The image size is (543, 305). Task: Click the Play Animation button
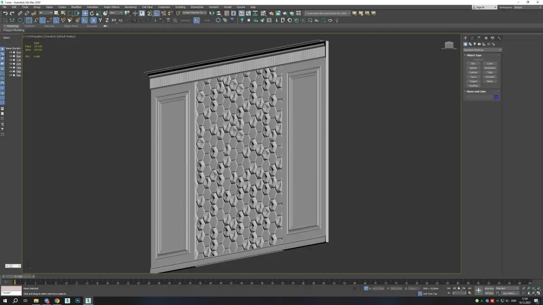coord(459,288)
